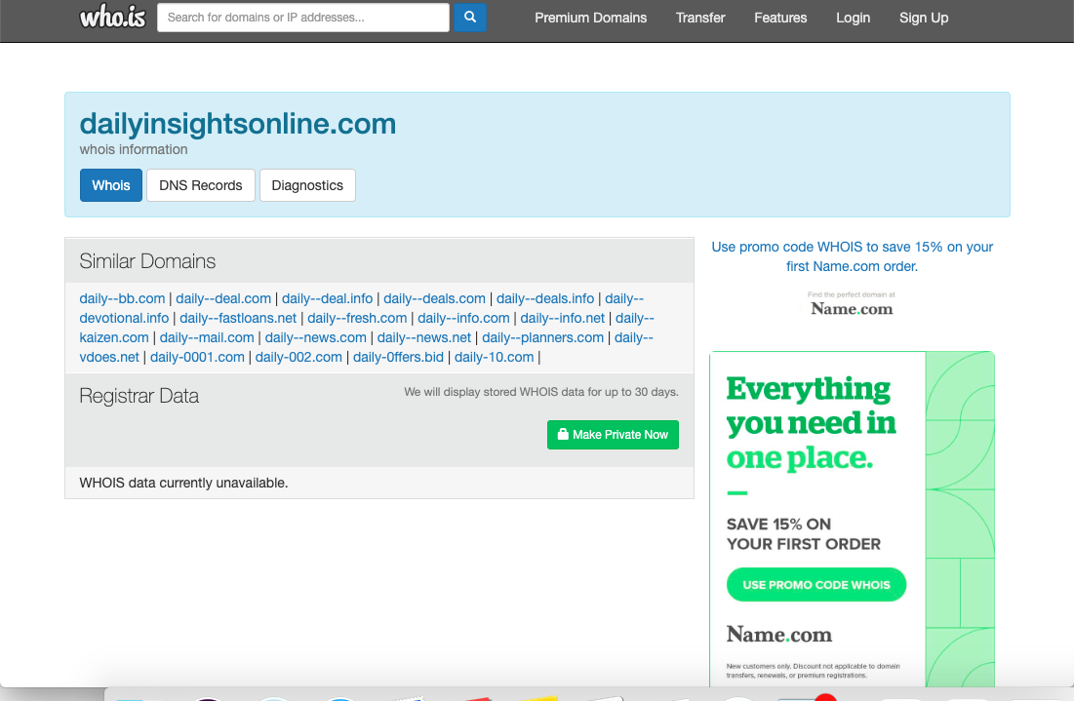This screenshot has width=1074, height=701.
Task: Open the daily--info.net link
Action: 562,318
